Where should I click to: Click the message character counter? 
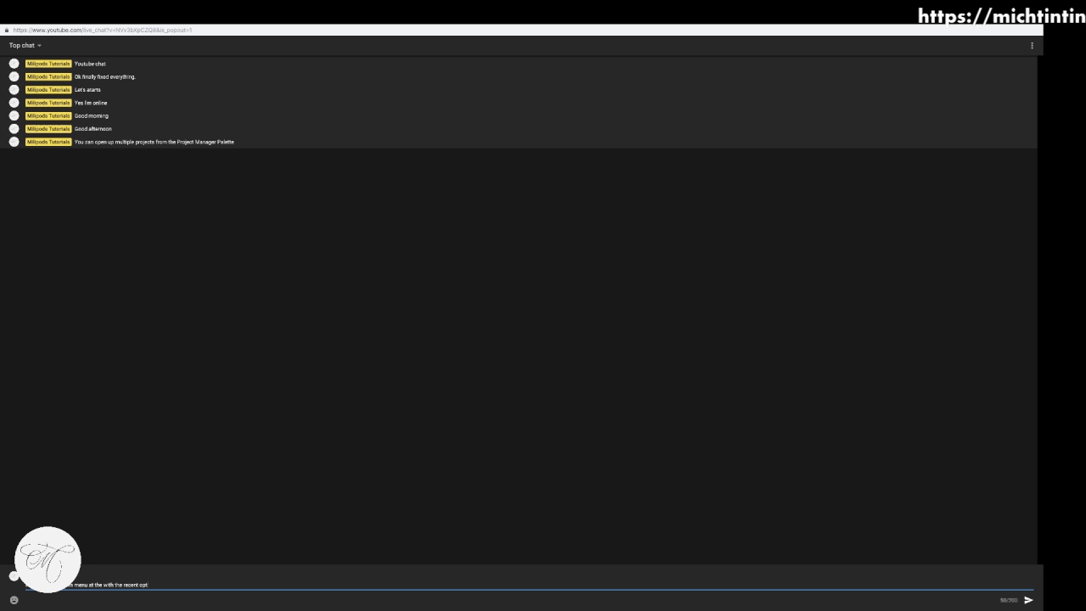click(1009, 600)
